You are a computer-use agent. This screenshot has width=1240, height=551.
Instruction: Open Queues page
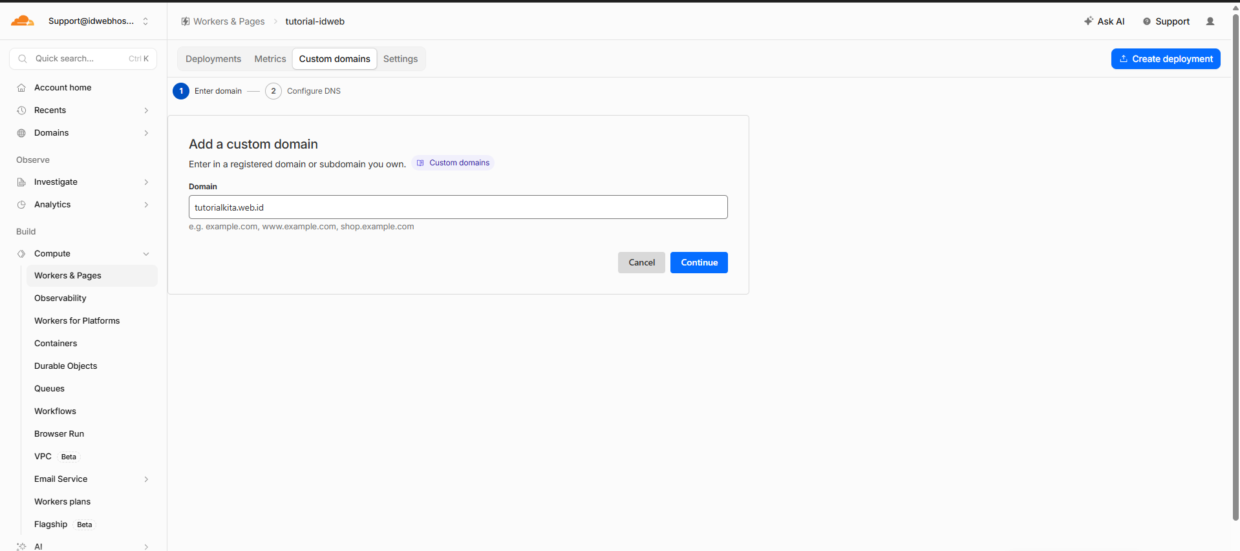coord(49,389)
